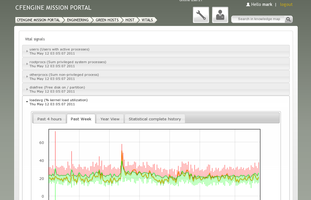This screenshot has height=200, width=311.
Task: Expand the users vital signal arrow
Action: coord(27,51)
